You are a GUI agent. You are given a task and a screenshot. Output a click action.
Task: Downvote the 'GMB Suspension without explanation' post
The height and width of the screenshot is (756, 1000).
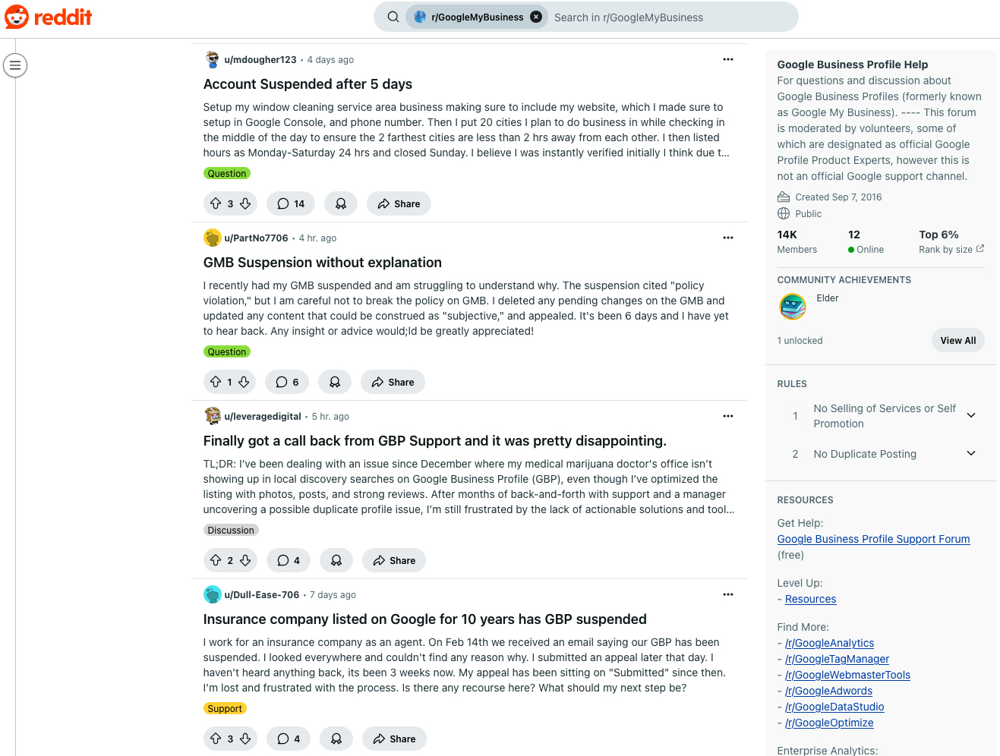click(244, 382)
